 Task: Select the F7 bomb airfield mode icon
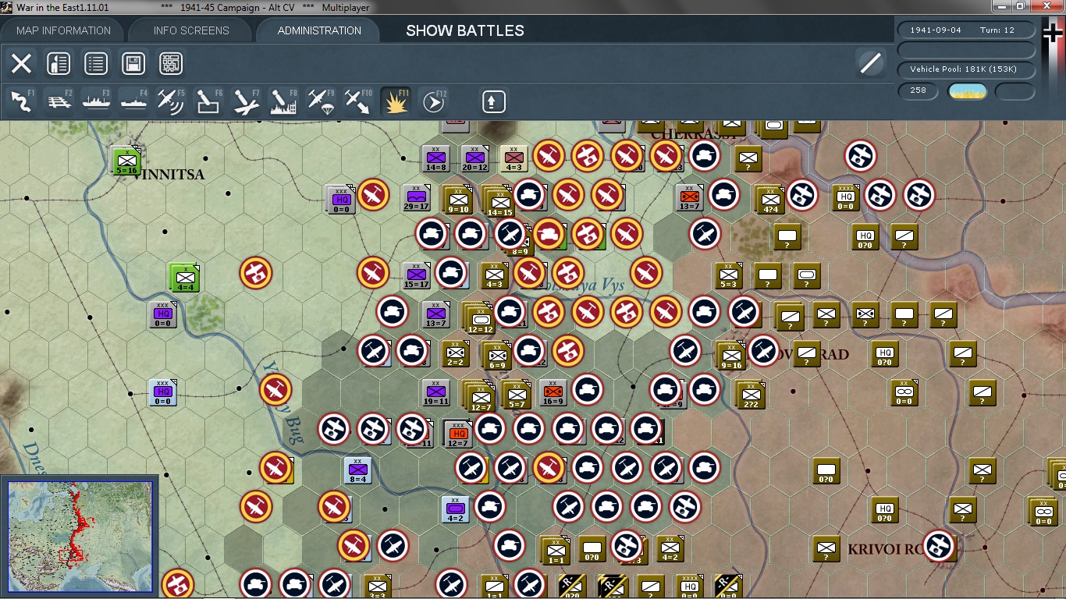(x=246, y=101)
